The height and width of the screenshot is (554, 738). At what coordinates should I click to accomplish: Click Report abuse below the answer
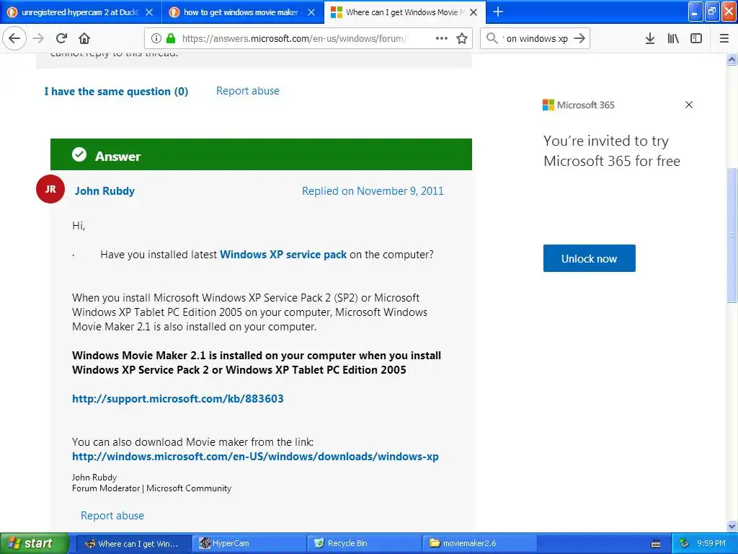(112, 516)
